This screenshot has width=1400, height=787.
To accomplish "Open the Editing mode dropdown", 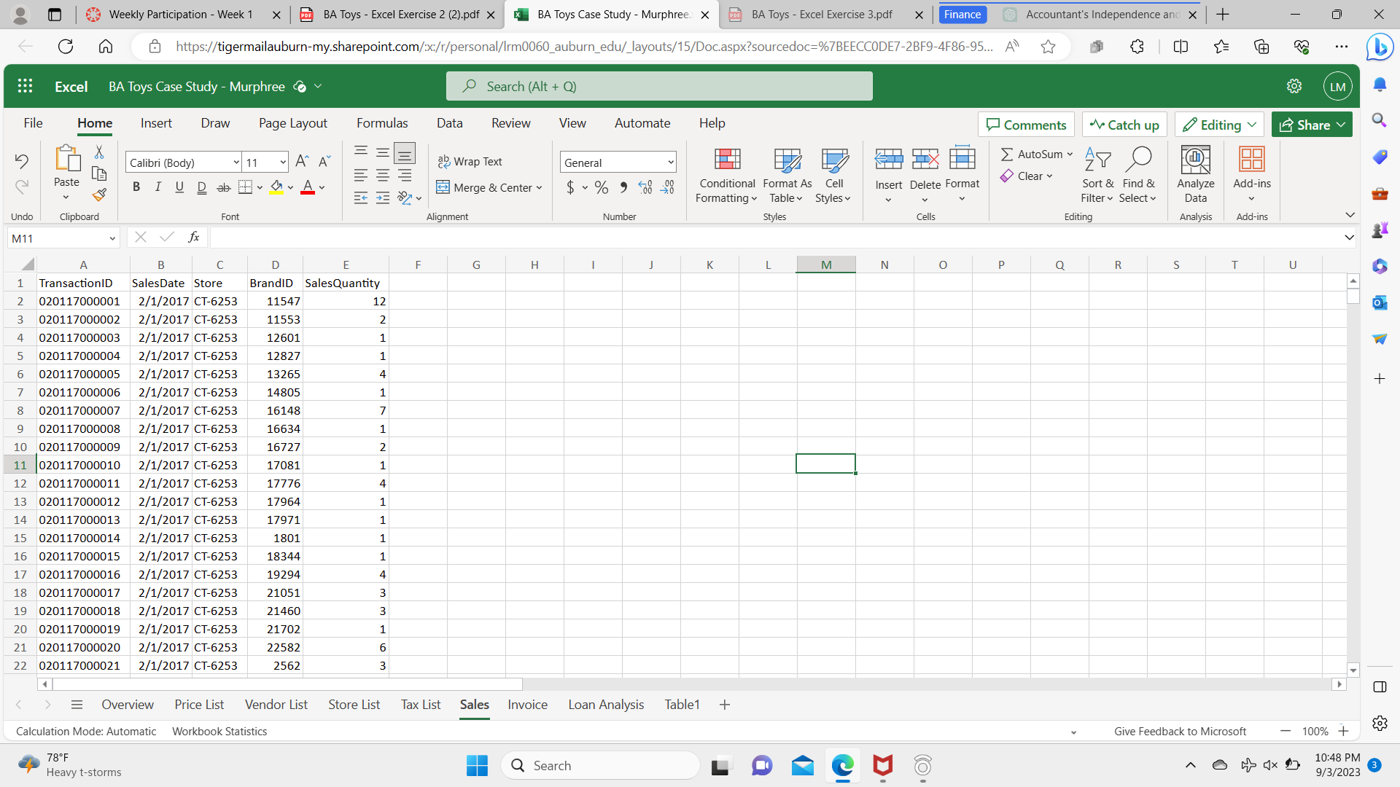I will tap(1219, 125).
